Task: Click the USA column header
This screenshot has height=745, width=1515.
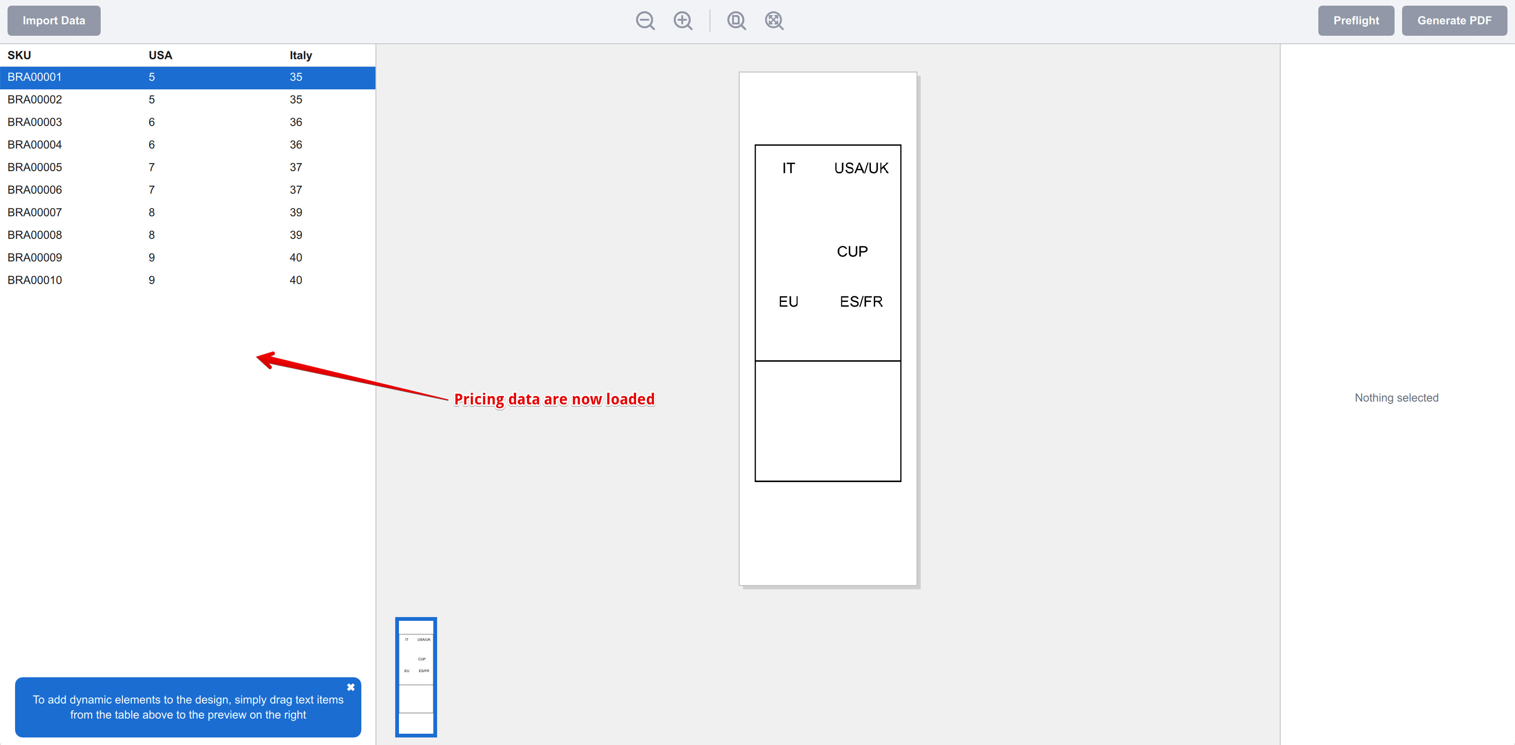Action: pos(159,55)
